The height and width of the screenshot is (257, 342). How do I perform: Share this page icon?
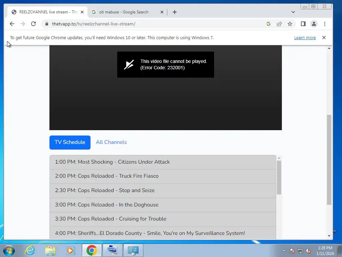point(279,24)
